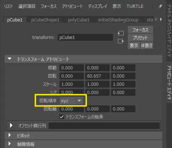The height and width of the screenshot is (148, 172).
Task: Click the 回転順序 label
Action: click(x=48, y=101)
